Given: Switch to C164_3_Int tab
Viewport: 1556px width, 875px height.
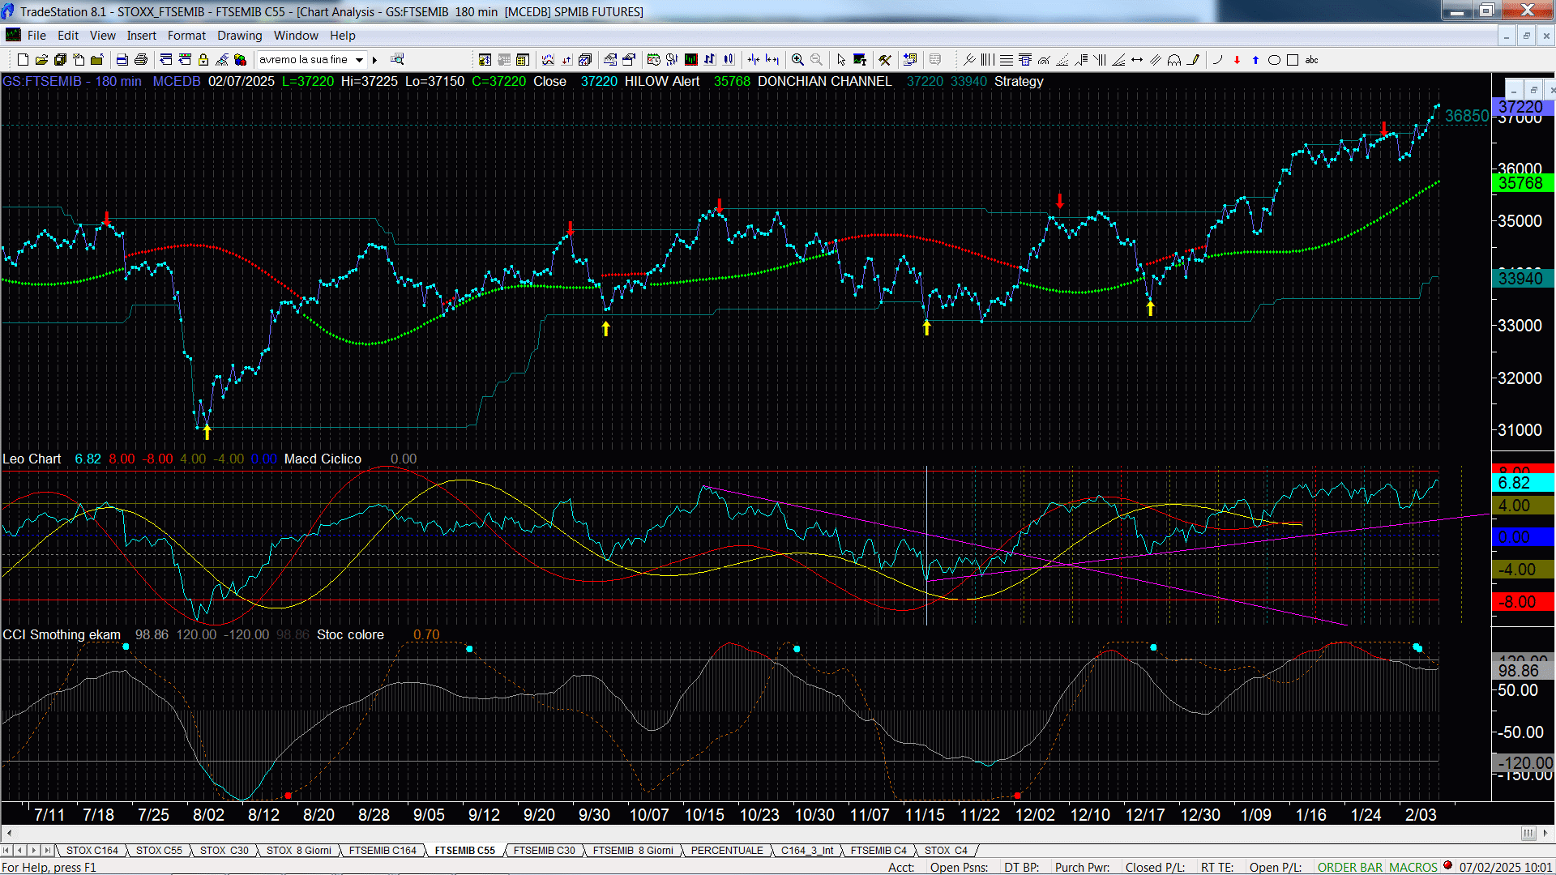Looking at the screenshot, I should (x=807, y=851).
